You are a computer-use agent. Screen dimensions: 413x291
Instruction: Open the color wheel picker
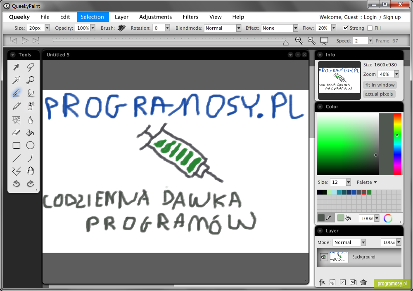pos(388,218)
